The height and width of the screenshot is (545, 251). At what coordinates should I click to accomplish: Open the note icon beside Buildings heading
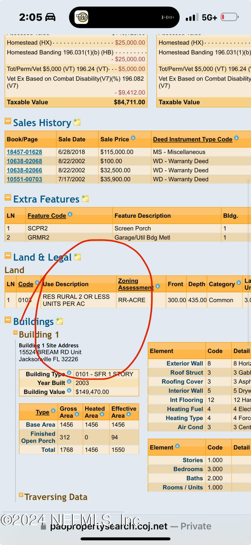(60, 321)
